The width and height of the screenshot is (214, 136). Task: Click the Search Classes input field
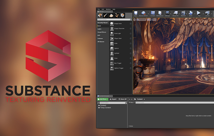coord(114,19)
